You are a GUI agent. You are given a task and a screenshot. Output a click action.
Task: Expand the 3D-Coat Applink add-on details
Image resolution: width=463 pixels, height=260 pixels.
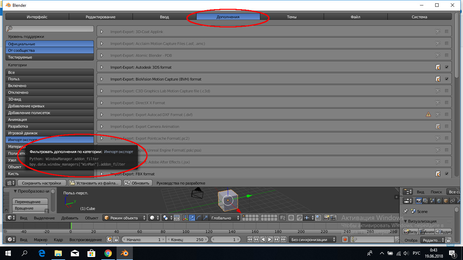102,31
